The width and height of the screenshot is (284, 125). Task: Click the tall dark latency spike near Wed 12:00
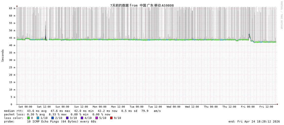coord(192,25)
